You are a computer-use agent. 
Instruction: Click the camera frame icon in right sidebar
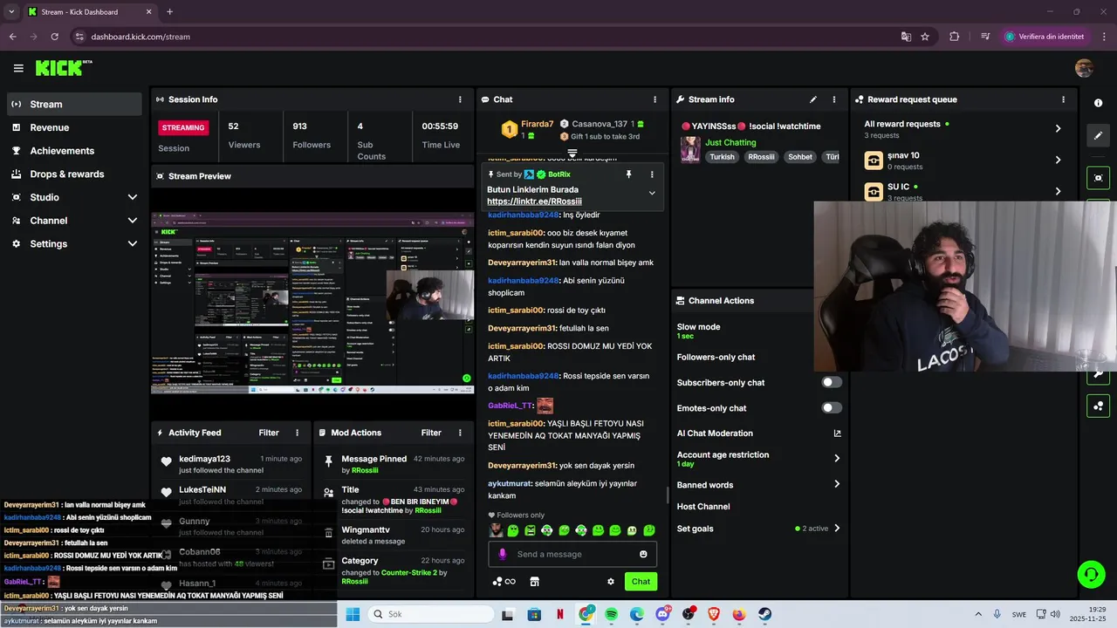pyautogui.click(x=1098, y=177)
